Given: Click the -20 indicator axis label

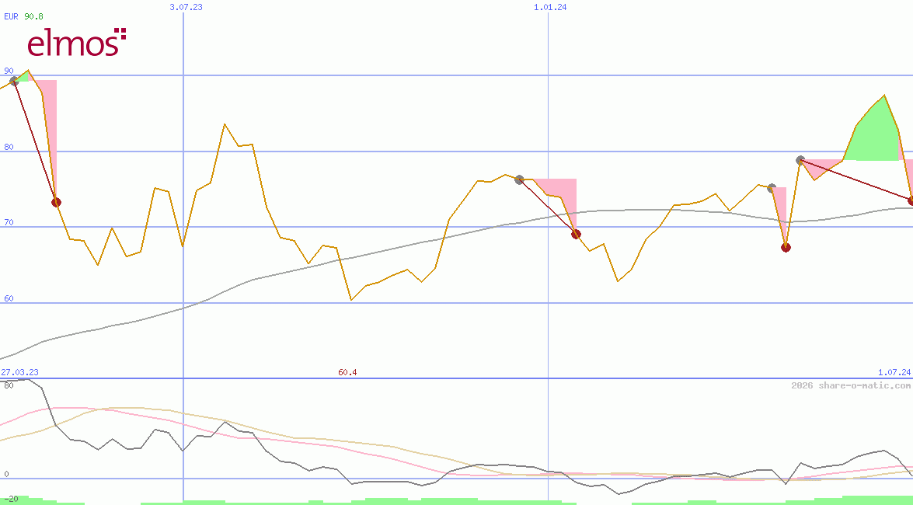Looking at the screenshot, I should click(x=9, y=498).
